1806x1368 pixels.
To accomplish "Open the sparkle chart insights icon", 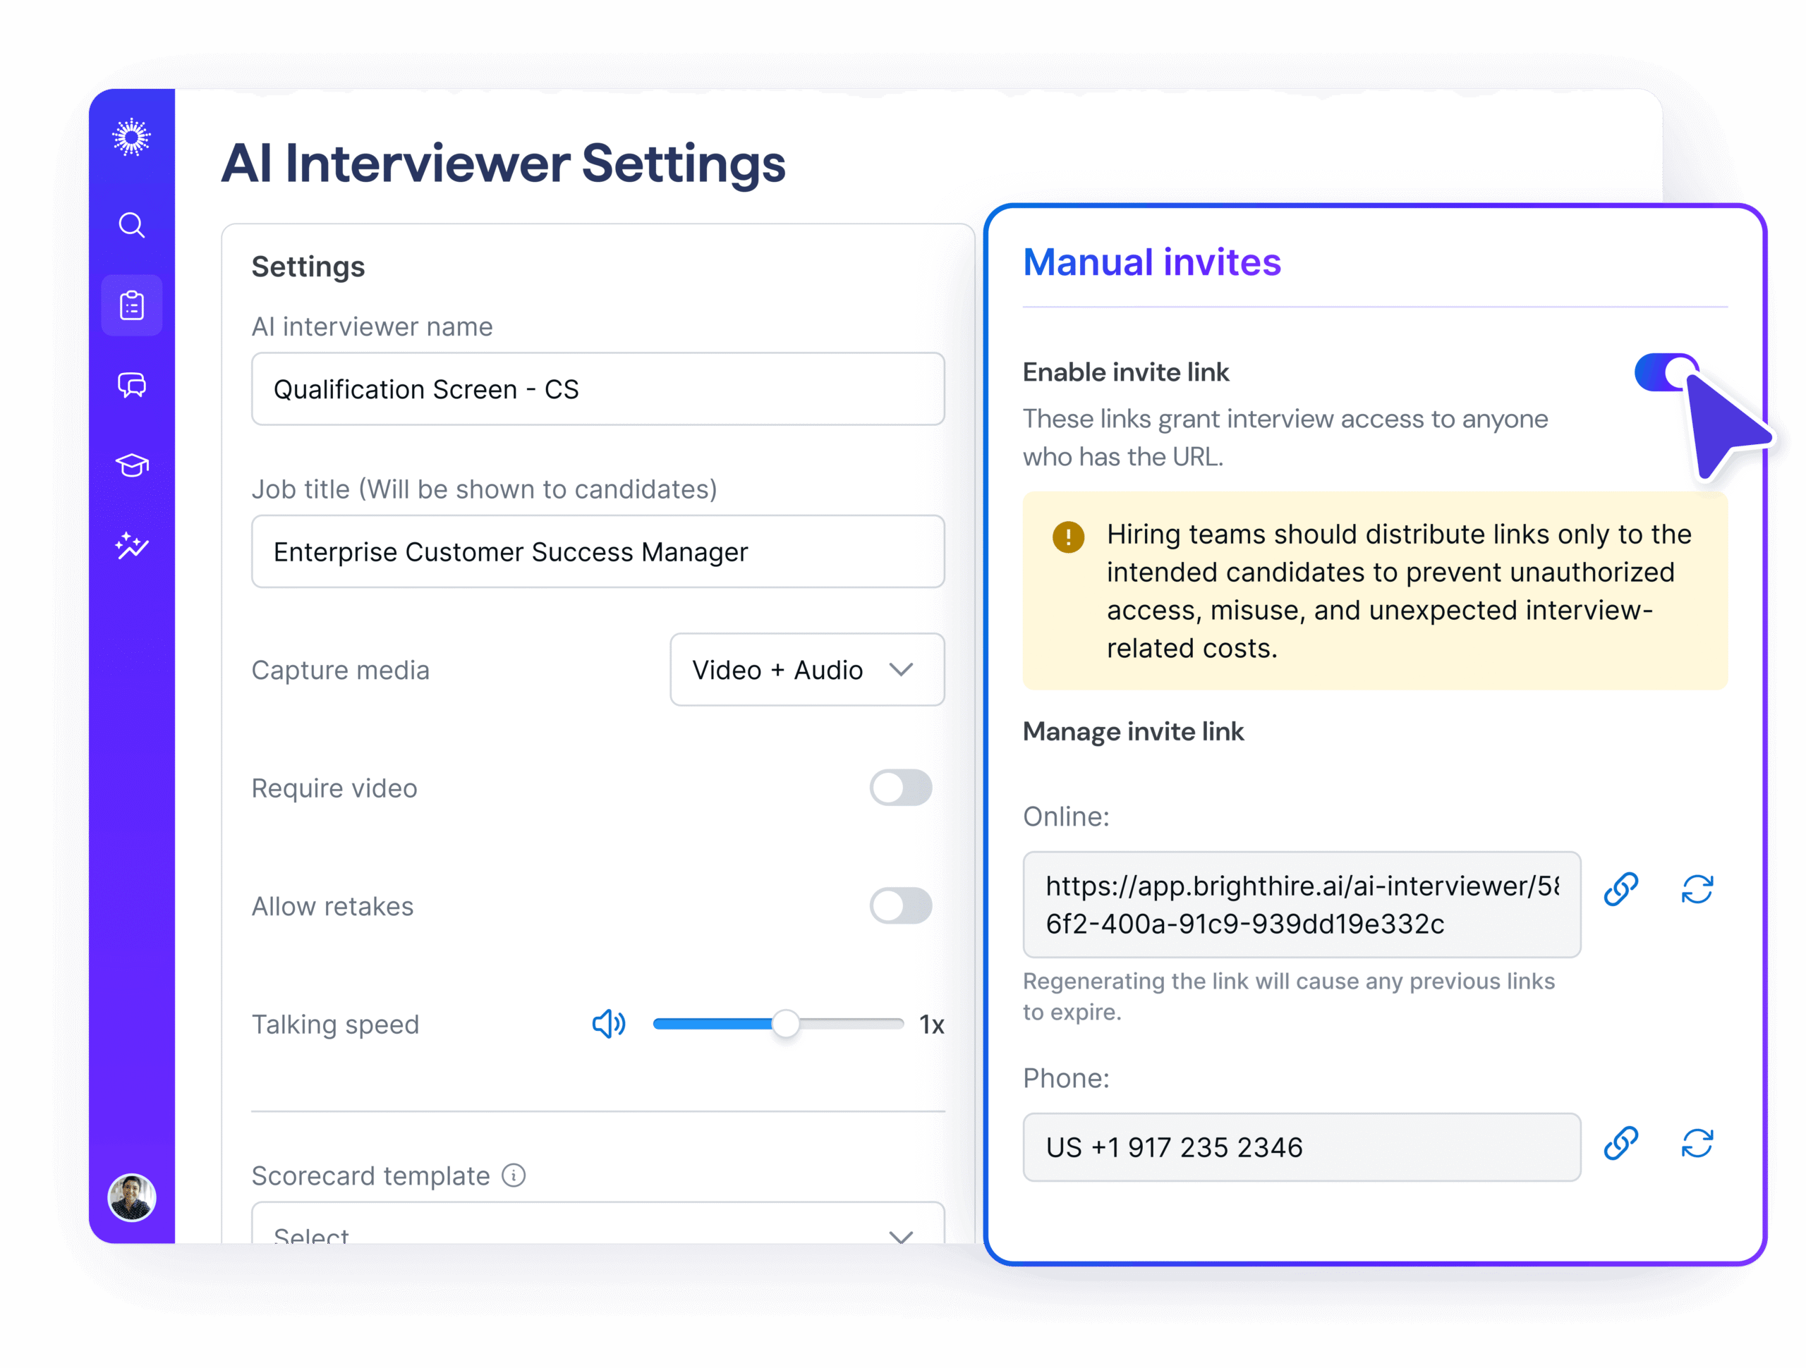I will click(131, 545).
